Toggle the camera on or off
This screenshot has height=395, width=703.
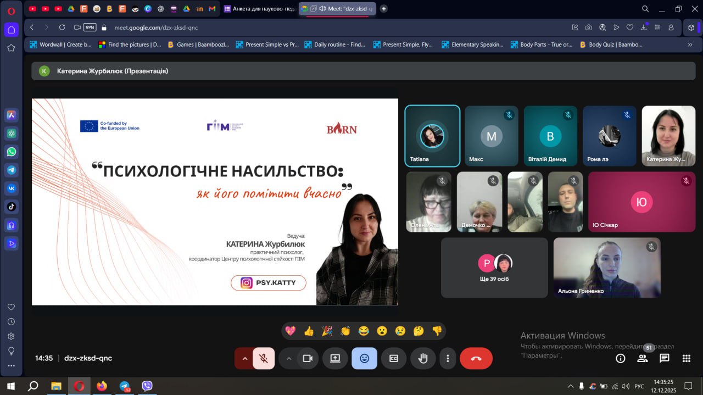(308, 358)
